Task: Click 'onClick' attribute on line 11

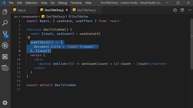Action: (x=60, y=64)
